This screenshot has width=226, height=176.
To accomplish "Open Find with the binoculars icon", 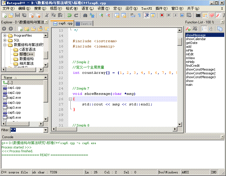I will (x=85, y=15).
